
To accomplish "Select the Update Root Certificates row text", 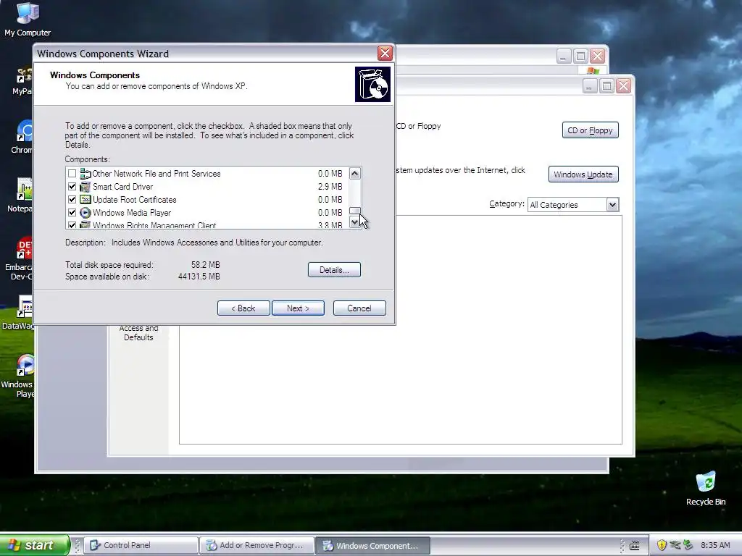I will click(x=134, y=200).
